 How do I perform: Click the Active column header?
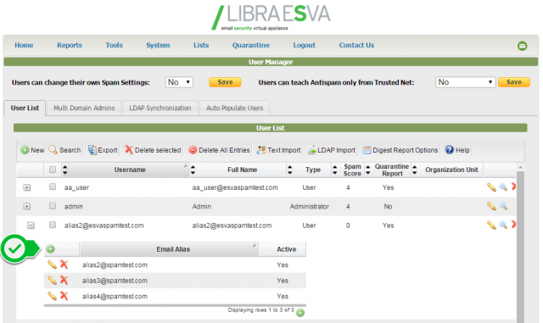point(286,249)
